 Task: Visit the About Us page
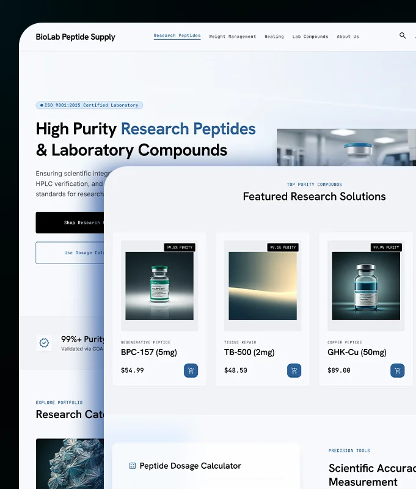tap(348, 37)
